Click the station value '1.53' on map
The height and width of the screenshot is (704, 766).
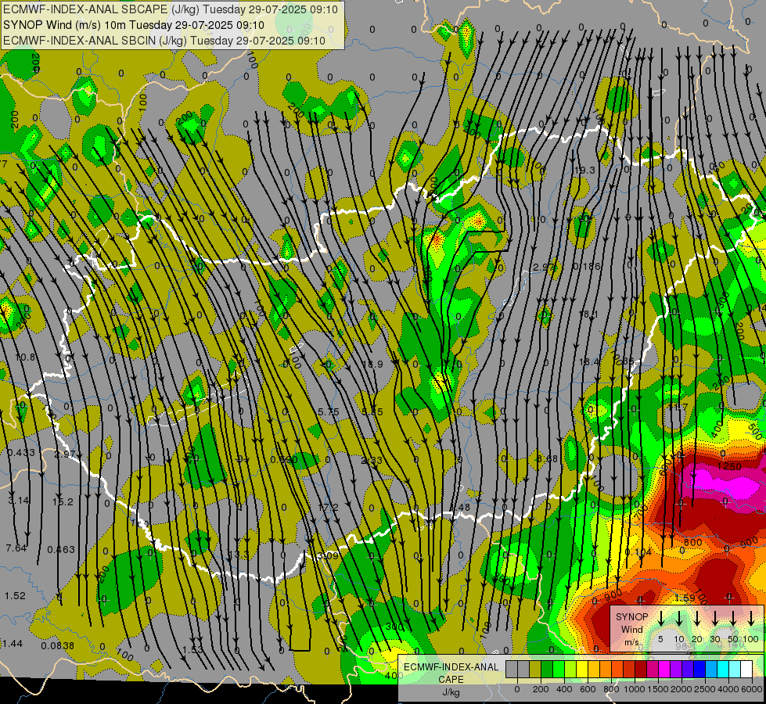192,649
